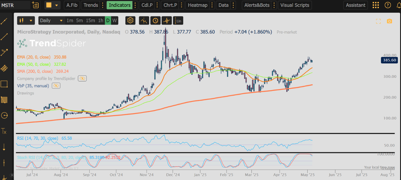Switch to 5m timeframe
401x180 pixels.
[79, 21]
